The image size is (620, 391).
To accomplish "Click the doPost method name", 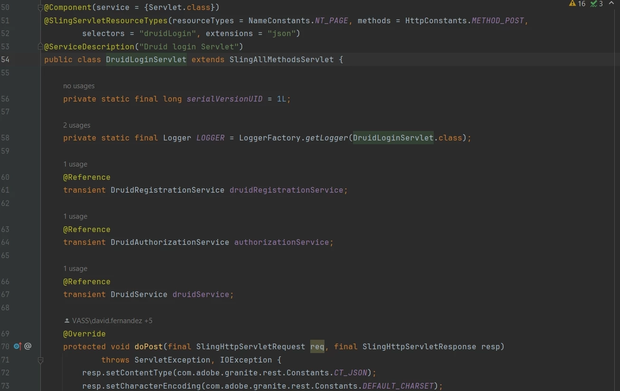I will pyautogui.click(x=149, y=347).
